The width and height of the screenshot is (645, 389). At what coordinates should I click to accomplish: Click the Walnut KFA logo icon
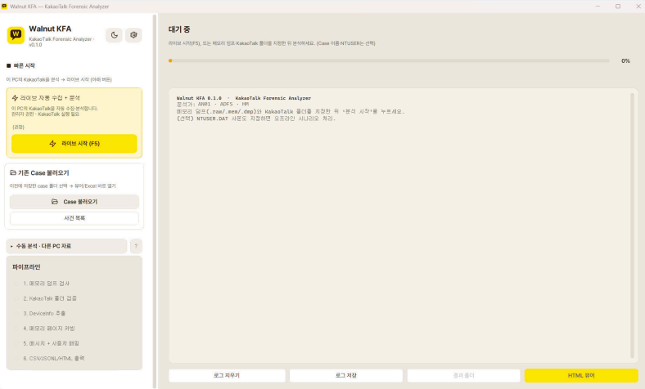tap(16, 35)
